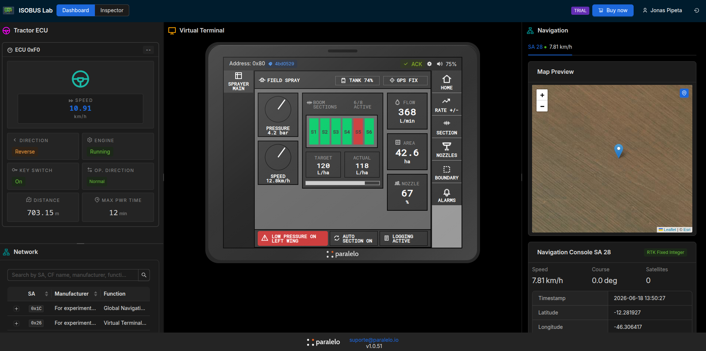706x351 pixels.
Task: Toggle the red boom section S5
Action: [x=358, y=132]
